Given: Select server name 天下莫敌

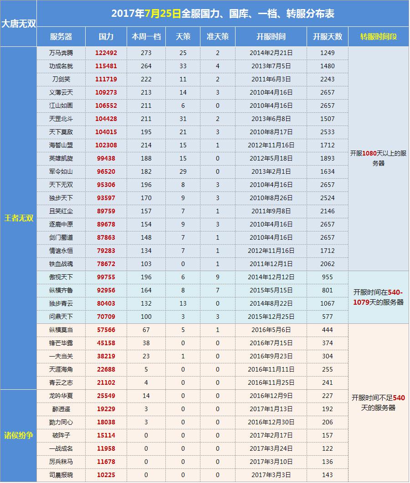Looking at the screenshot, I should click(x=61, y=132).
